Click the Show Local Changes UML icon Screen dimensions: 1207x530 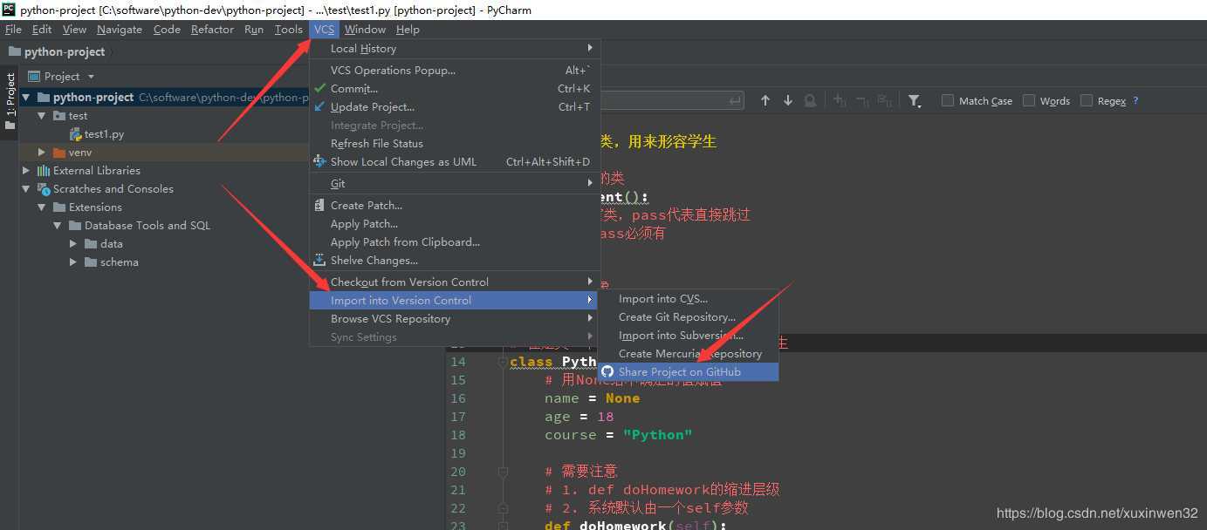pyautogui.click(x=319, y=162)
